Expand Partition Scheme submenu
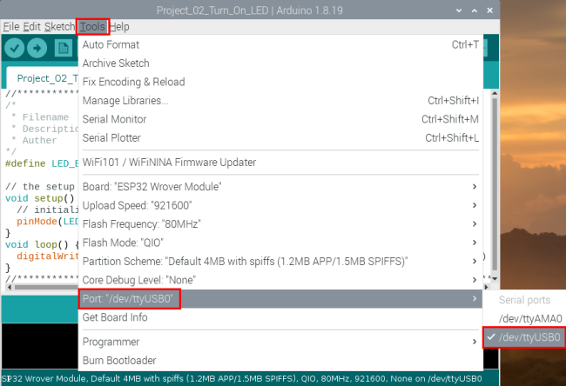This screenshot has width=566, height=386. [280, 262]
